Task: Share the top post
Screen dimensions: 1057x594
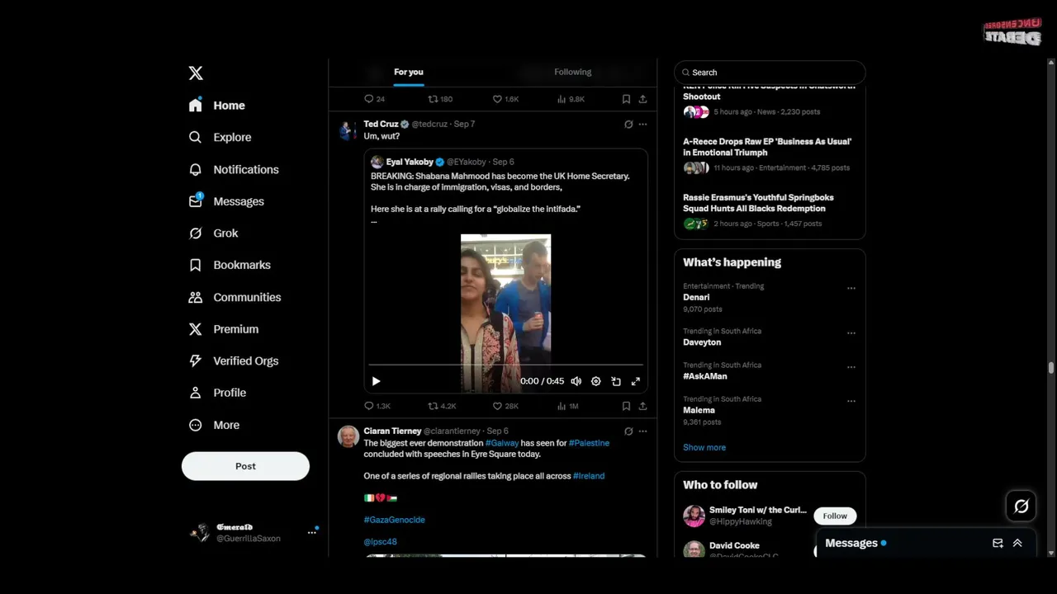Action: [x=642, y=99]
